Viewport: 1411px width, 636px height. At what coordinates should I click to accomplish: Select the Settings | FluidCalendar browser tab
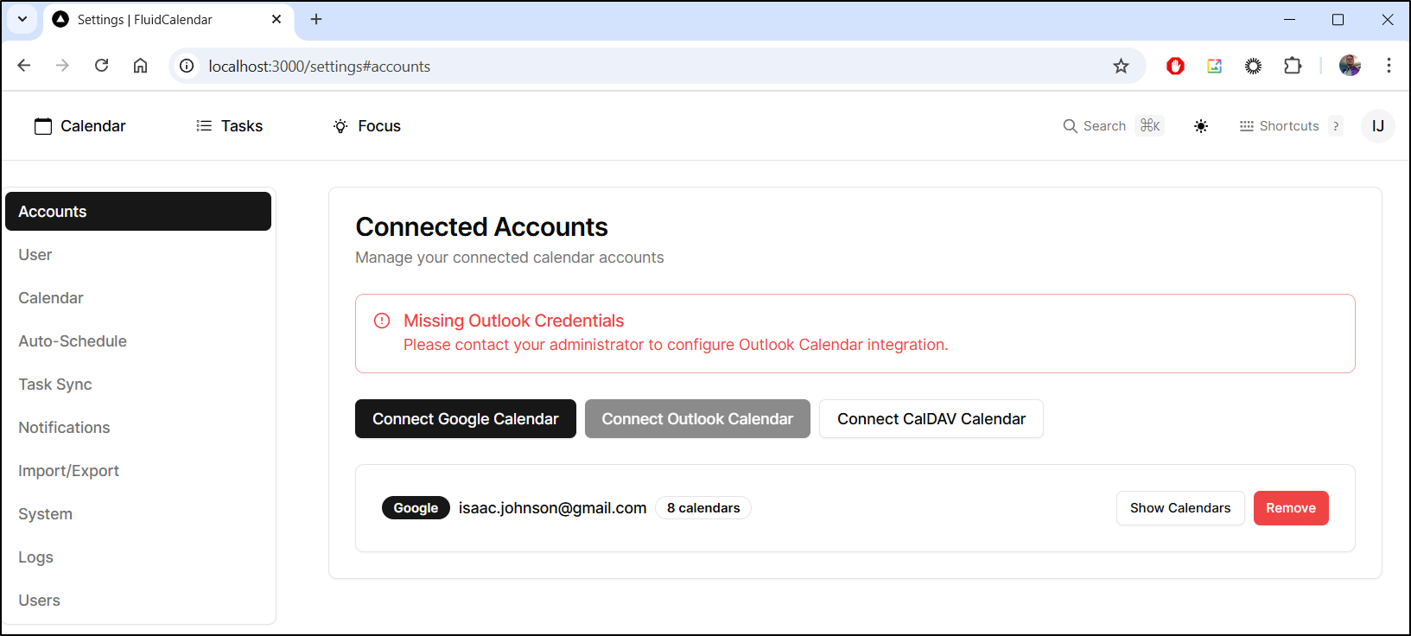[169, 20]
